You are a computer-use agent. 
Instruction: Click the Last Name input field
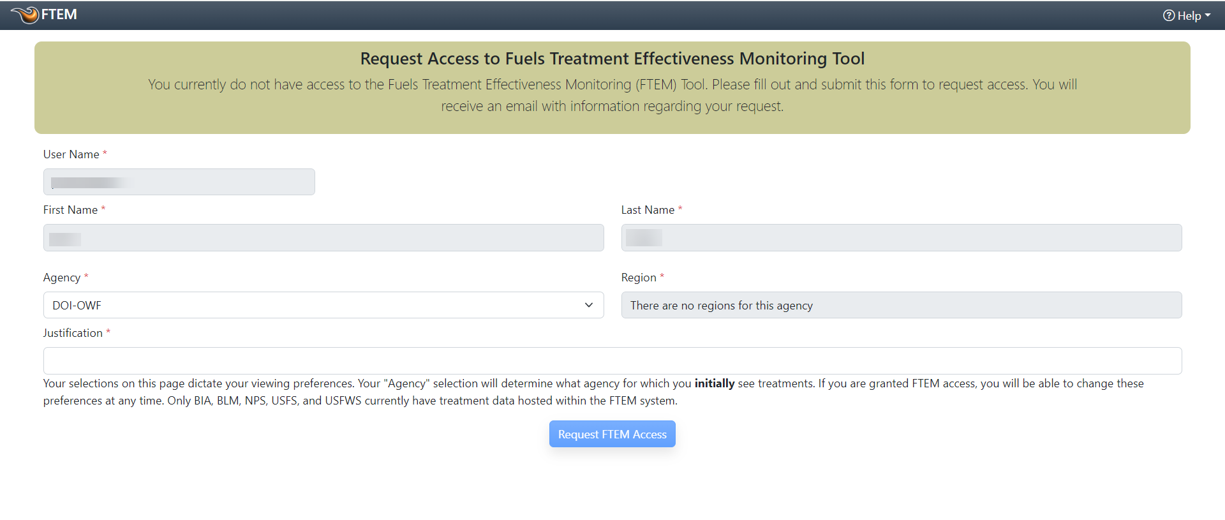pos(902,237)
